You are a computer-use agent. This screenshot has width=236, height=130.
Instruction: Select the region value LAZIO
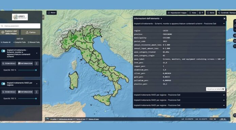pos(165,31)
